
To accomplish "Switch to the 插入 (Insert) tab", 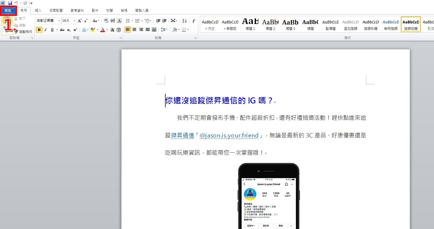I will [38, 11].
